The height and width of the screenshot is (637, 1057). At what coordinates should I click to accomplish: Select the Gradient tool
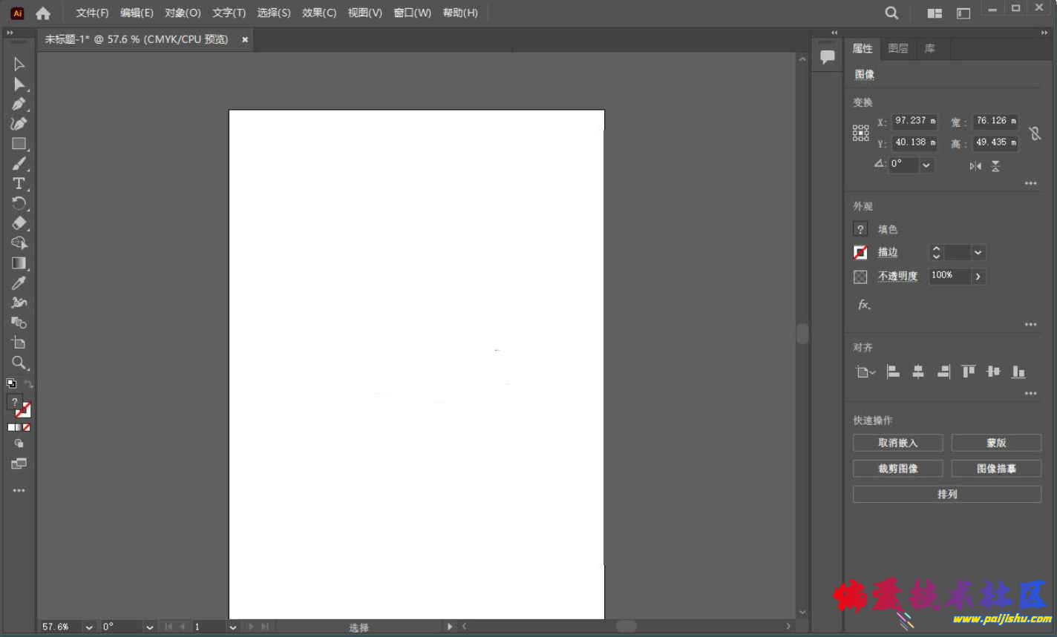19,263
